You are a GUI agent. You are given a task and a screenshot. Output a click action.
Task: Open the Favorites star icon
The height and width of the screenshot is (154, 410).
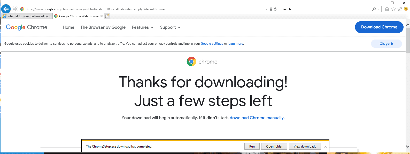(393, 9)
